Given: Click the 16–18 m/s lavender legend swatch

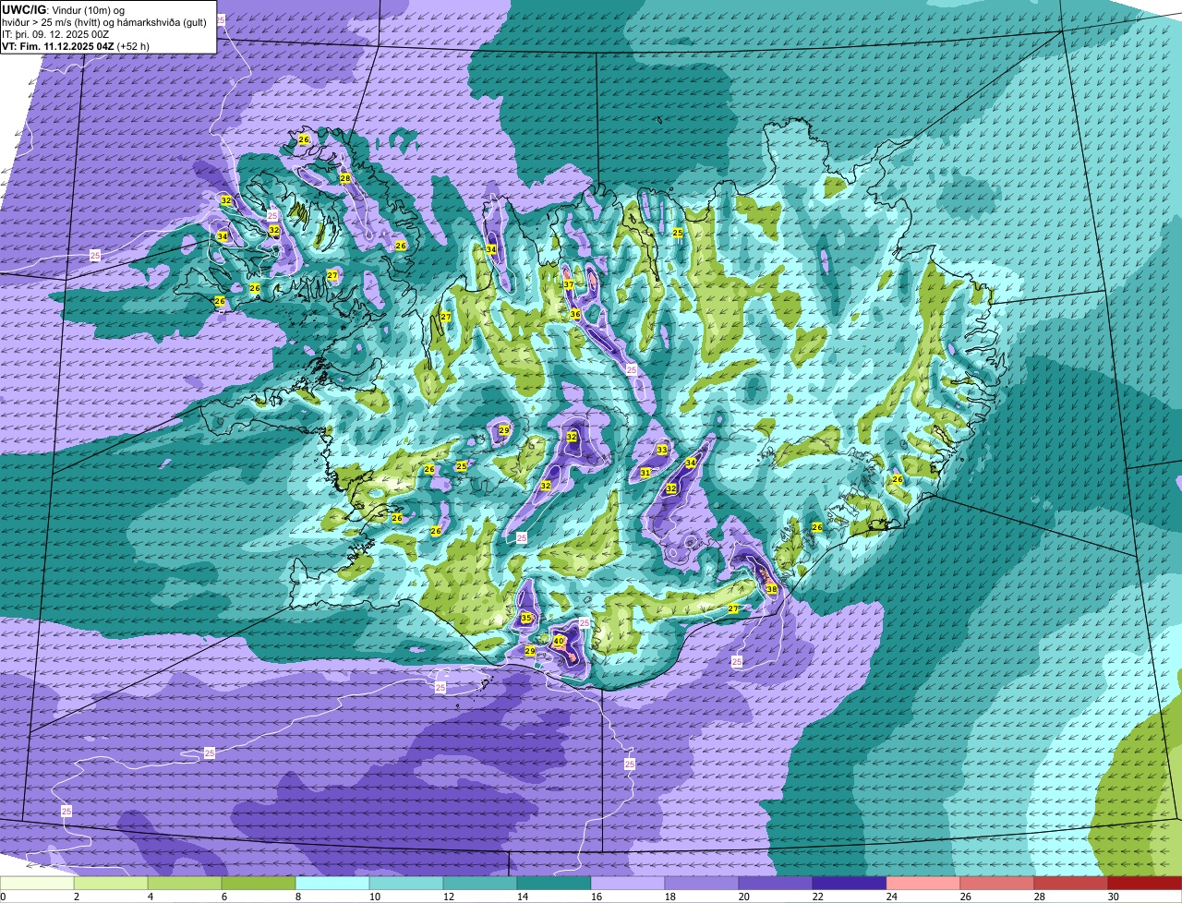Looking at the screenshot, I should point(628,883).
